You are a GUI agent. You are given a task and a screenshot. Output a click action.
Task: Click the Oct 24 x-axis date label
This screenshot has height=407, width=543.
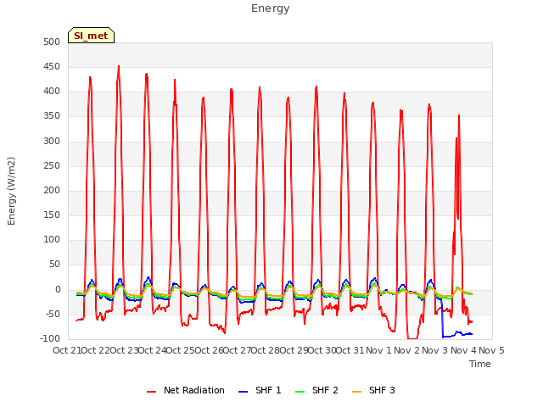tap(153, 350)
